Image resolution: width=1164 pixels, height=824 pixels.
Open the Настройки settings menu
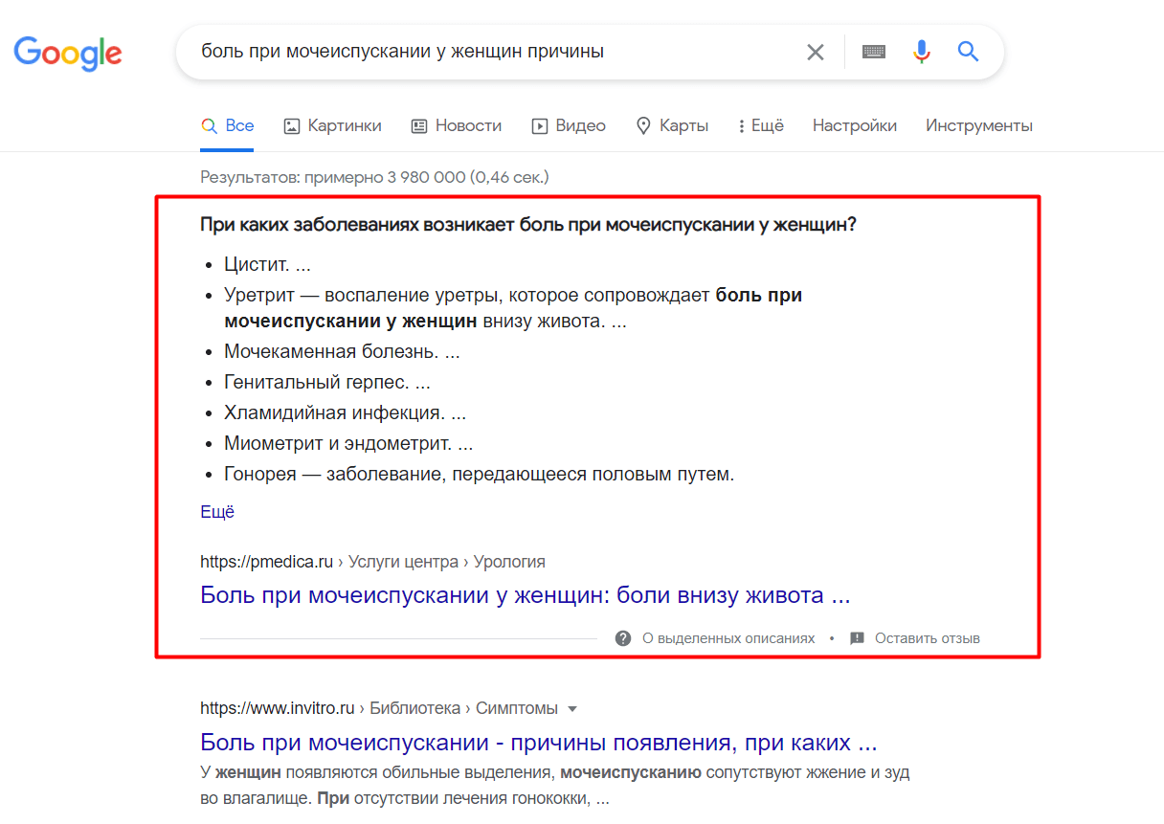[x=854, y=125]
